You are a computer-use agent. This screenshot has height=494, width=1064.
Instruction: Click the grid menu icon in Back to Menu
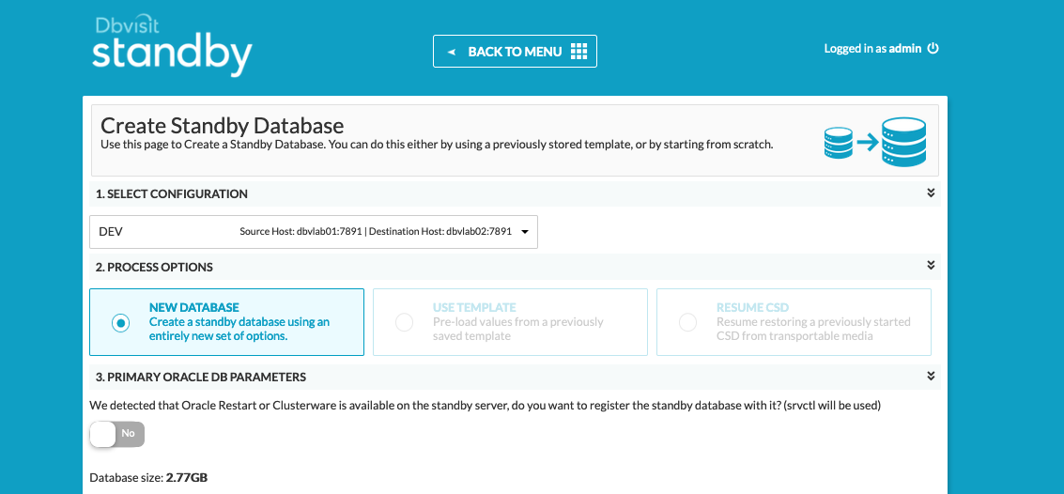578,52
